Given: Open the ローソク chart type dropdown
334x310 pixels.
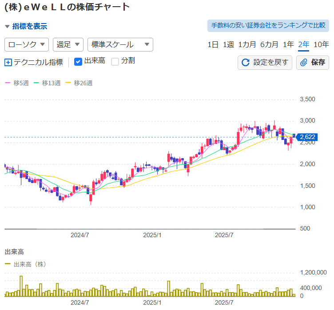Looking at the screenshot, I should (x=27, y=44).
